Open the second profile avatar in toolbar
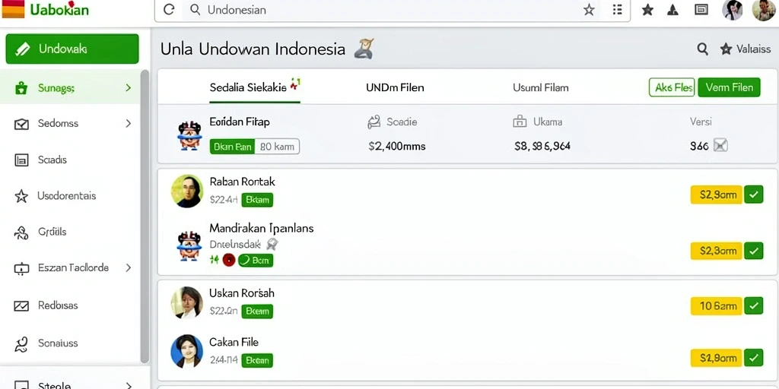Viewport: 779px width, 389px height. tap(764, 10)
